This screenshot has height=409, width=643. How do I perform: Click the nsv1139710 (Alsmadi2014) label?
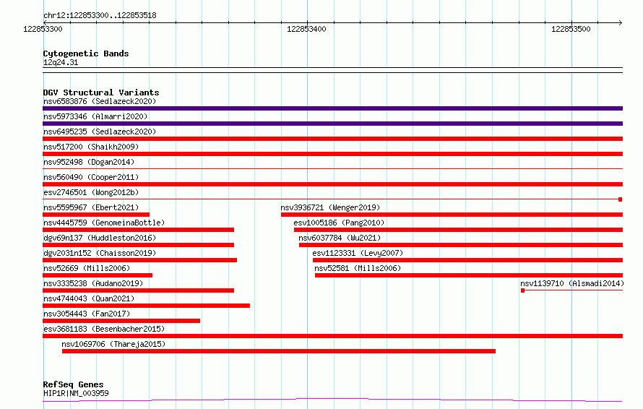pyautogui.click(x=572, y=283)
